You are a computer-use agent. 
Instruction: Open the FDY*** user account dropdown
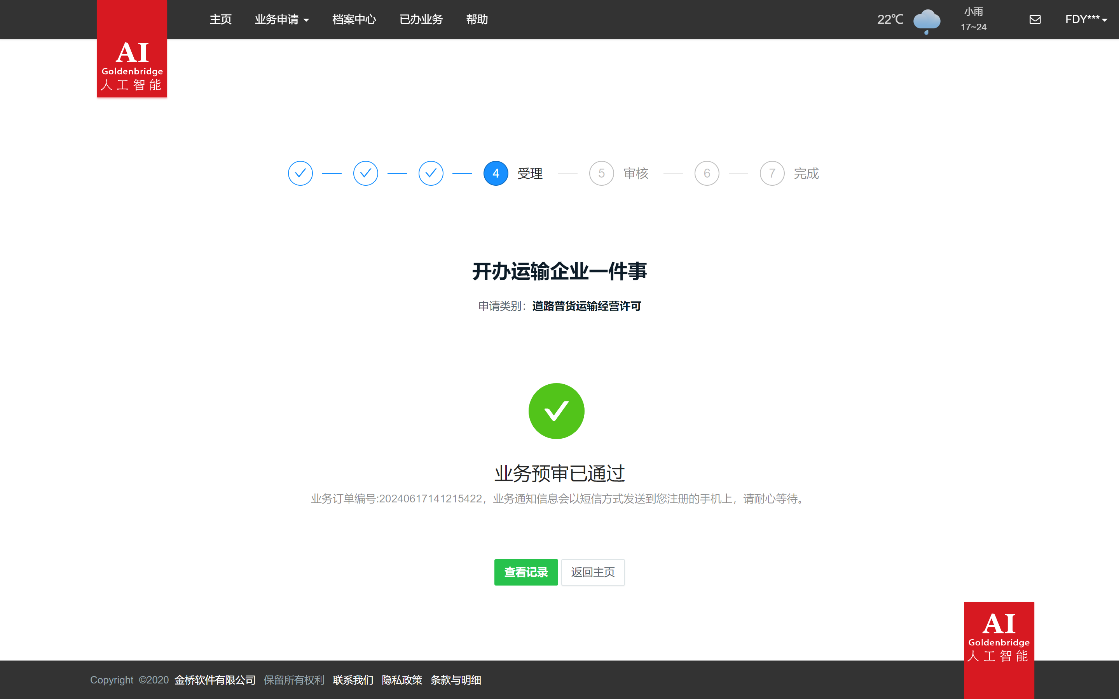coord(1086,19)
